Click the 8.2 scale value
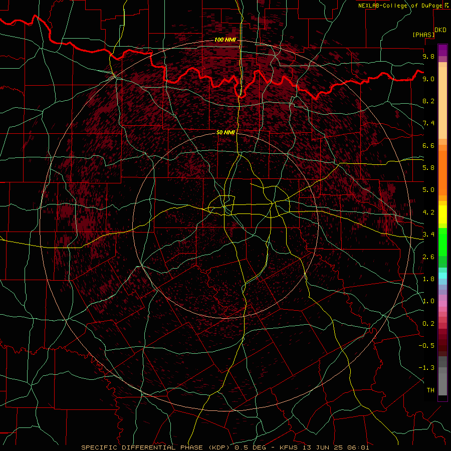Viewport: 451px width, 451px height. point(428,101)
